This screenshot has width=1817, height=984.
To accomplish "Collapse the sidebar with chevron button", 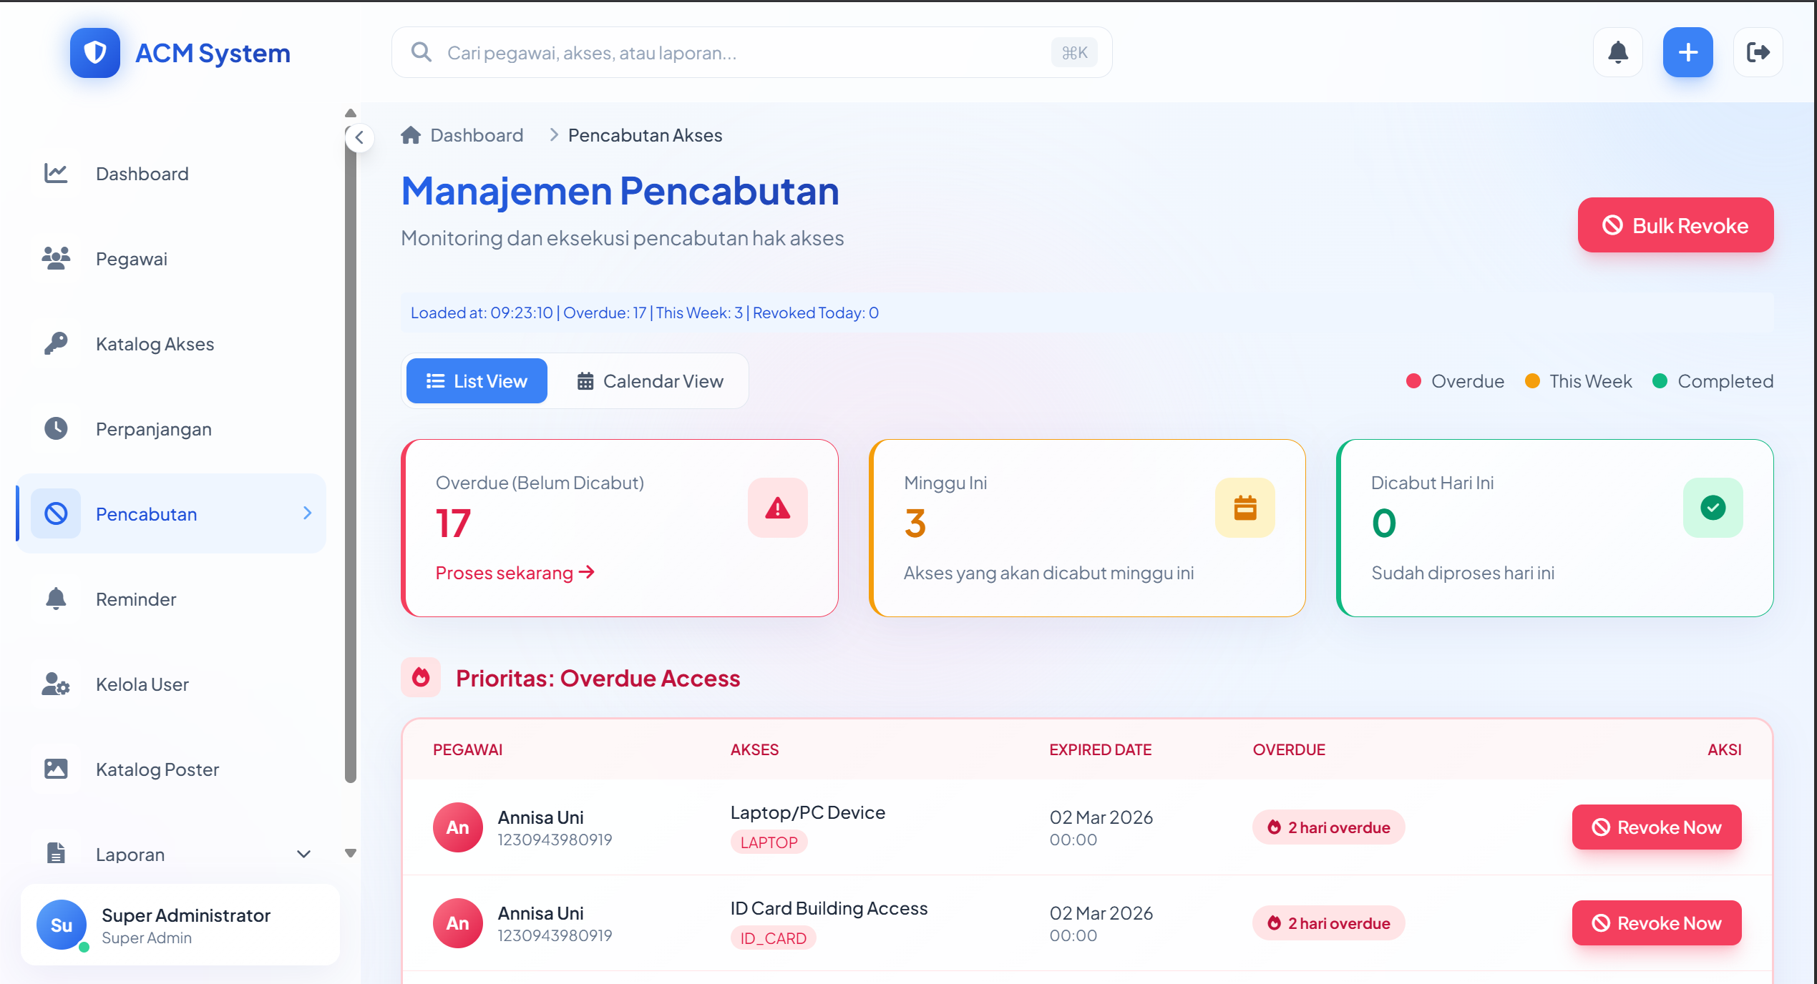I will 359,137.
